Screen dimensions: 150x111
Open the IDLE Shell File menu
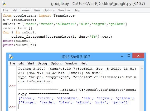pos(12,63)
